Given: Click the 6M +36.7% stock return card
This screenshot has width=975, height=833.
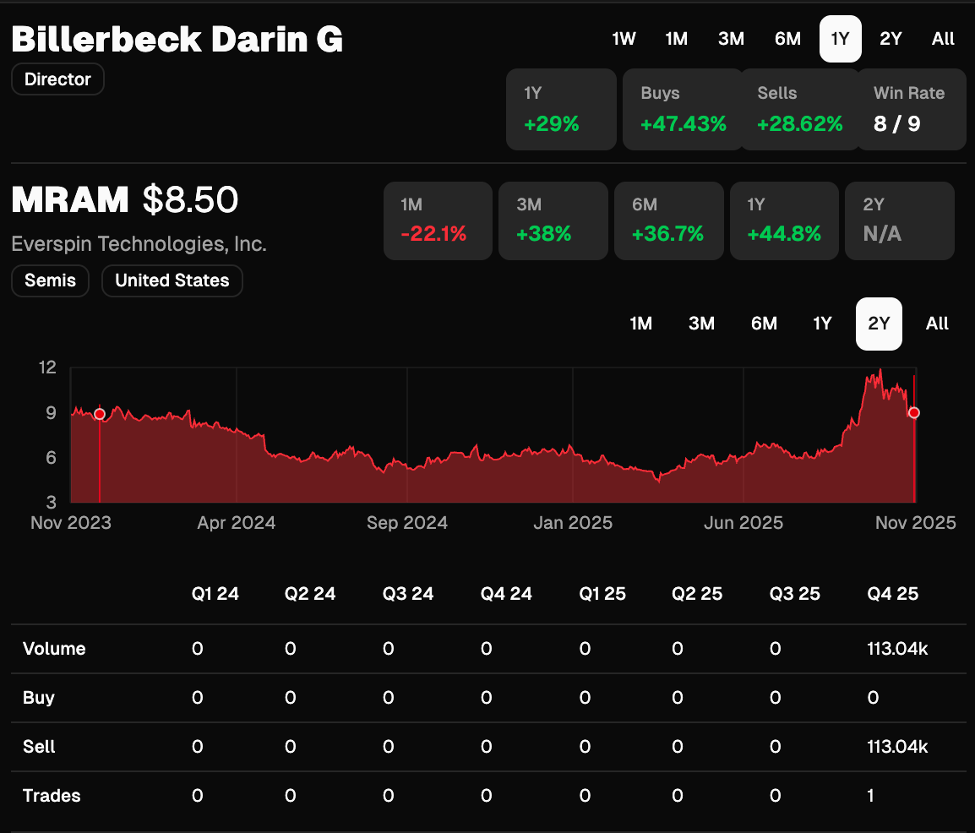Looking at the screenshot, I should point(669,220).
